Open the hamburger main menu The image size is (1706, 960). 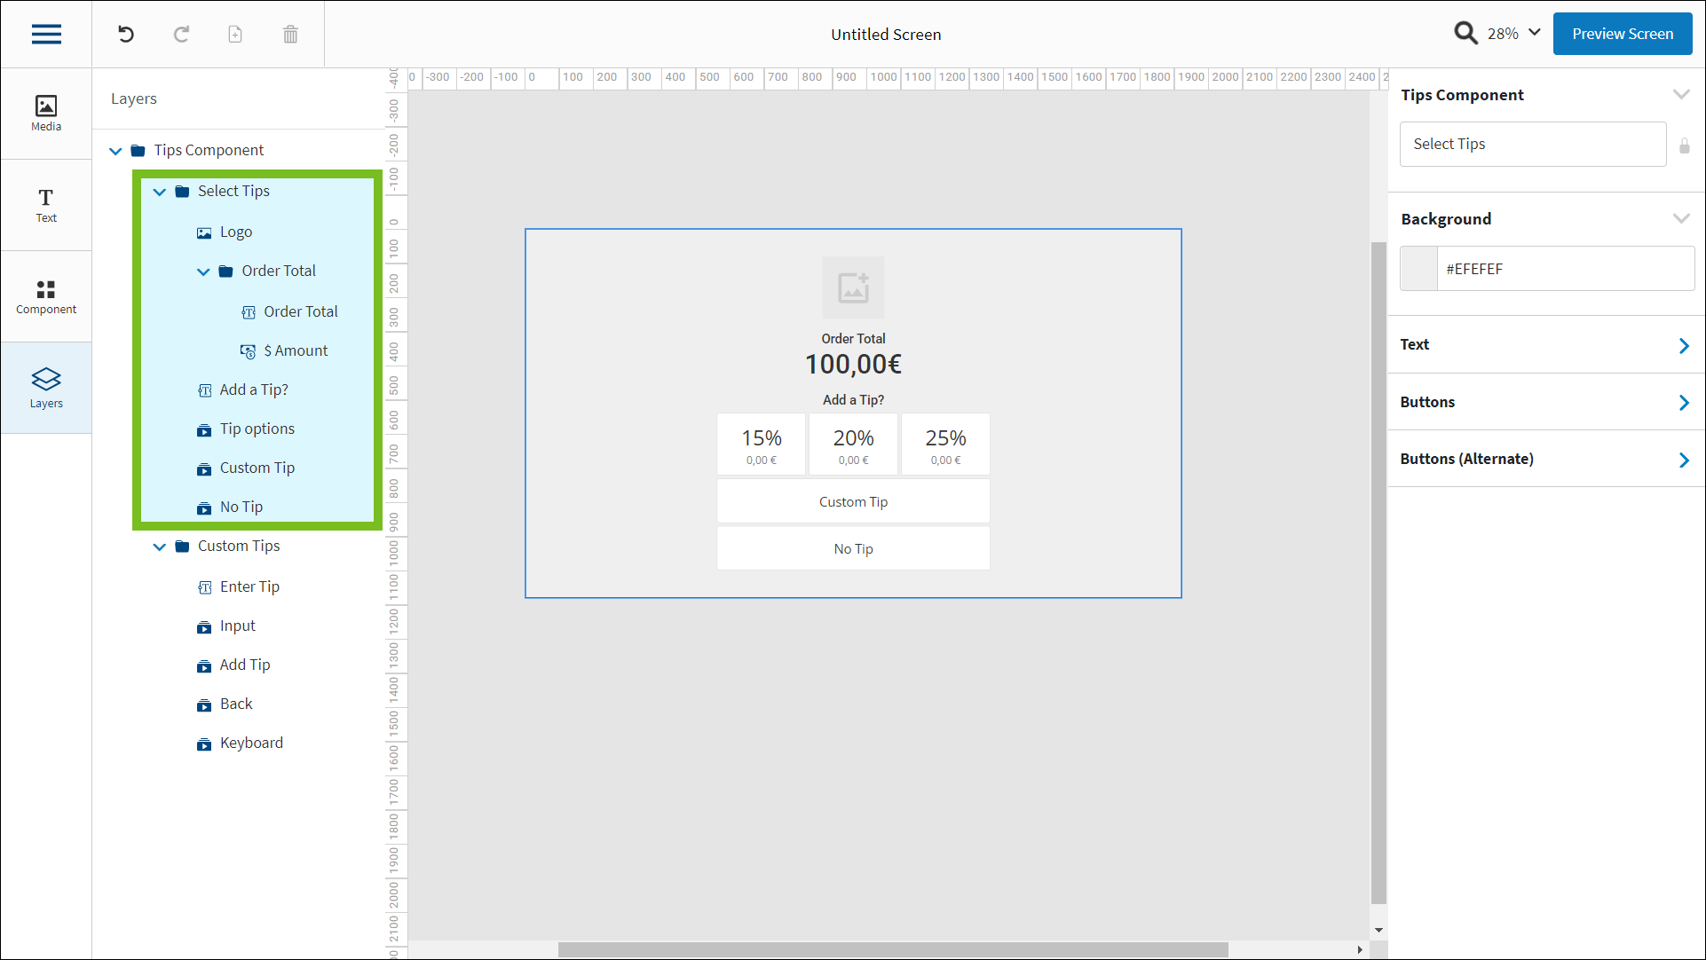pyautogui.click(x=46, y=34)
